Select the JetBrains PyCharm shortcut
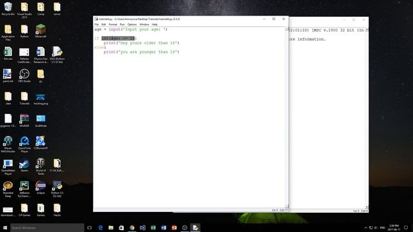413x232 pixels. (x=25, y=189)
